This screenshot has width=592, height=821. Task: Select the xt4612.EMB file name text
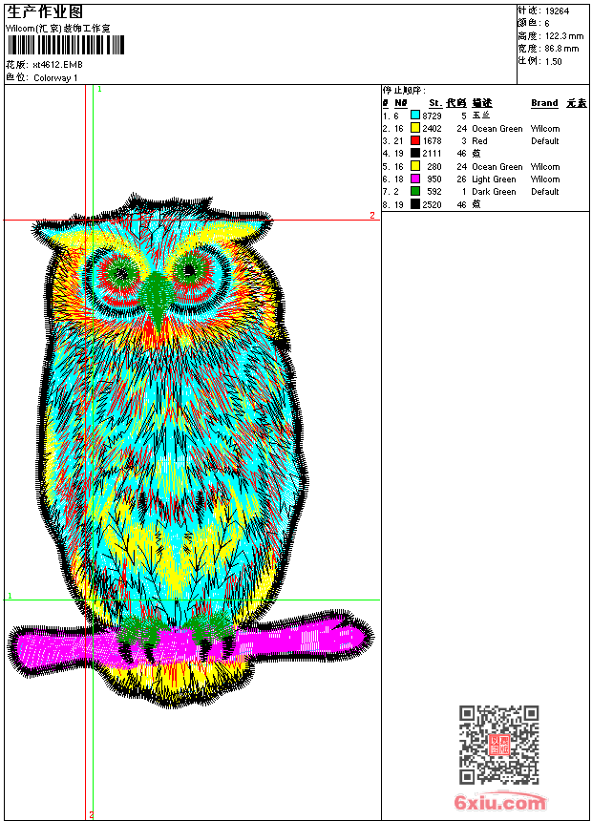click(57, 65)
